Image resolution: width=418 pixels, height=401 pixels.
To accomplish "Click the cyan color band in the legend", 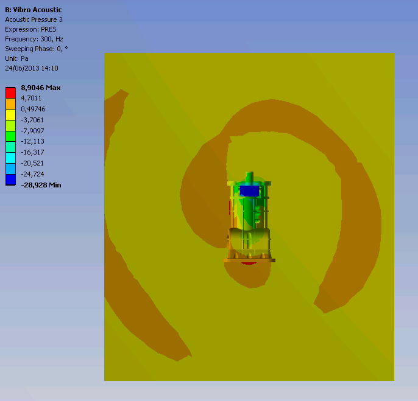I will (11, 158).
